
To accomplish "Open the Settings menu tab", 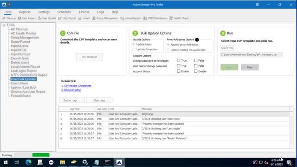I will pyautogui.click(x=44, y=12).
